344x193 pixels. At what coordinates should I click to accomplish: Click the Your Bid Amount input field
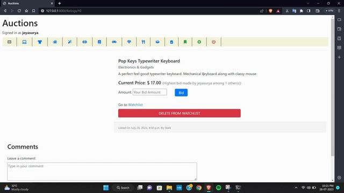tap(149, 92)
